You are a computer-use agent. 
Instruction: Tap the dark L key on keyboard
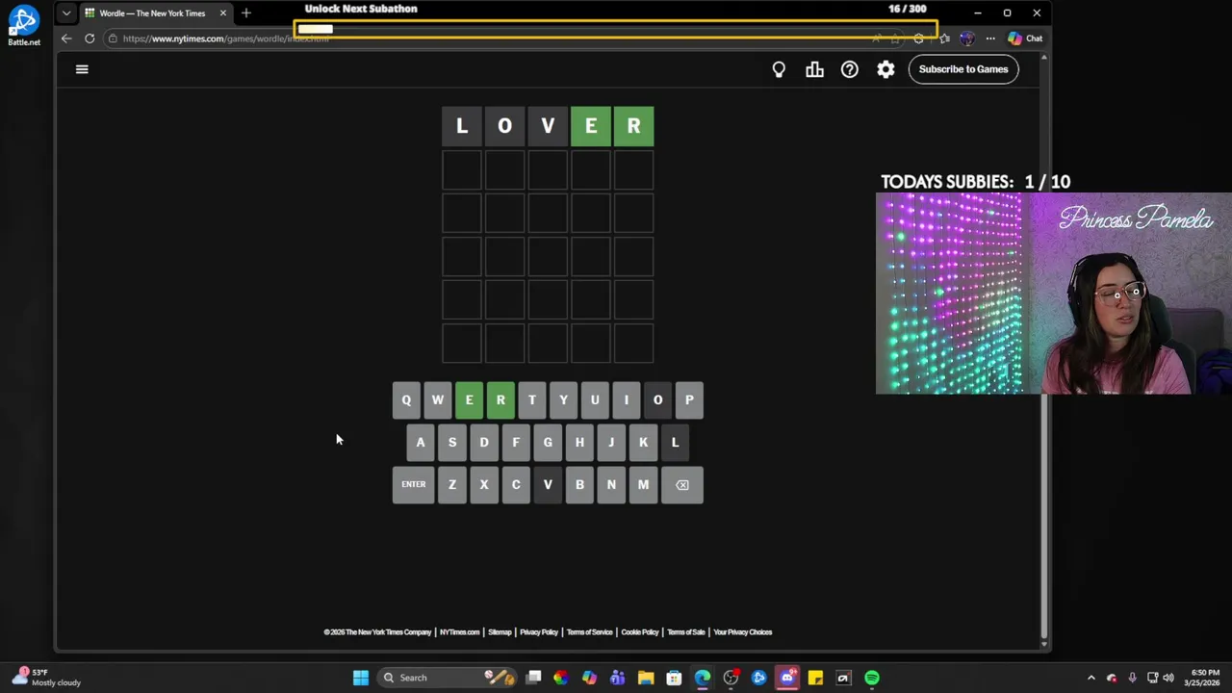[675, 443]
